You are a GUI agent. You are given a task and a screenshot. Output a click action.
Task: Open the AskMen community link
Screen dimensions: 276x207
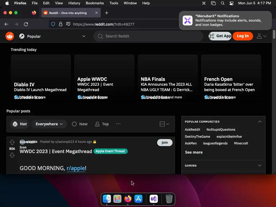[191, 143]
